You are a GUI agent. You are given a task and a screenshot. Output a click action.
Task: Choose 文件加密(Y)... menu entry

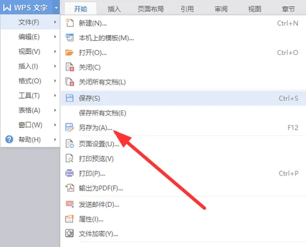184,233
